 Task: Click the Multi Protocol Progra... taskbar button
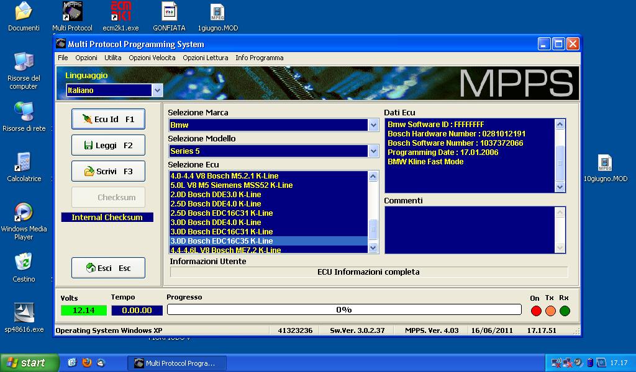point(177,363)
